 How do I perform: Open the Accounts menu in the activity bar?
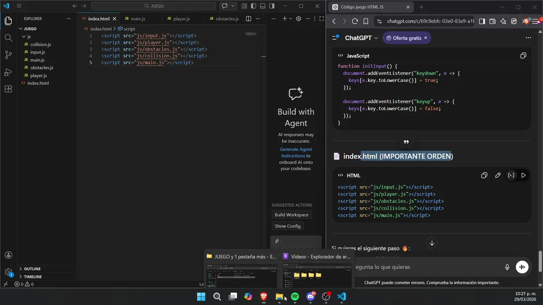tap(8, 255)
